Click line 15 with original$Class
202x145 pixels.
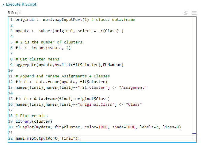[x=63, y=99]
